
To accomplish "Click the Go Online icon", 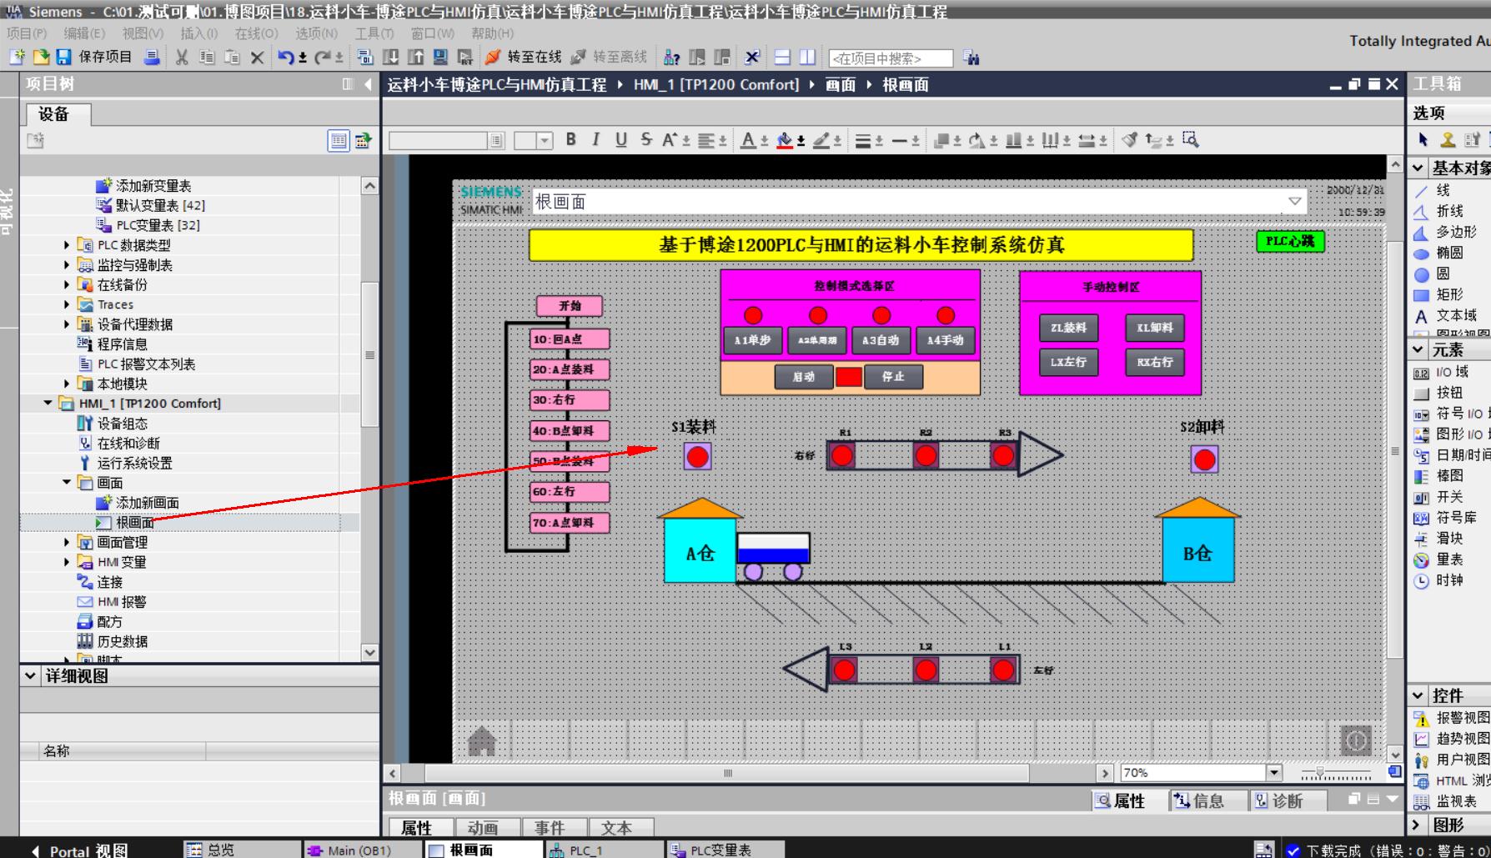I will [493, 57].
